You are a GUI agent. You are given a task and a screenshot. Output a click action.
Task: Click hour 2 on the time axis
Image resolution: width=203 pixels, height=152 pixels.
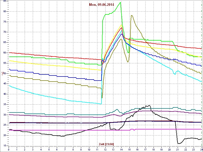pos(25,149)
